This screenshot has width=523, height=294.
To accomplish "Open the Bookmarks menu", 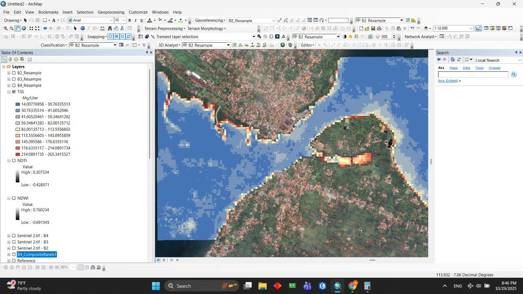I will (49, 12).
